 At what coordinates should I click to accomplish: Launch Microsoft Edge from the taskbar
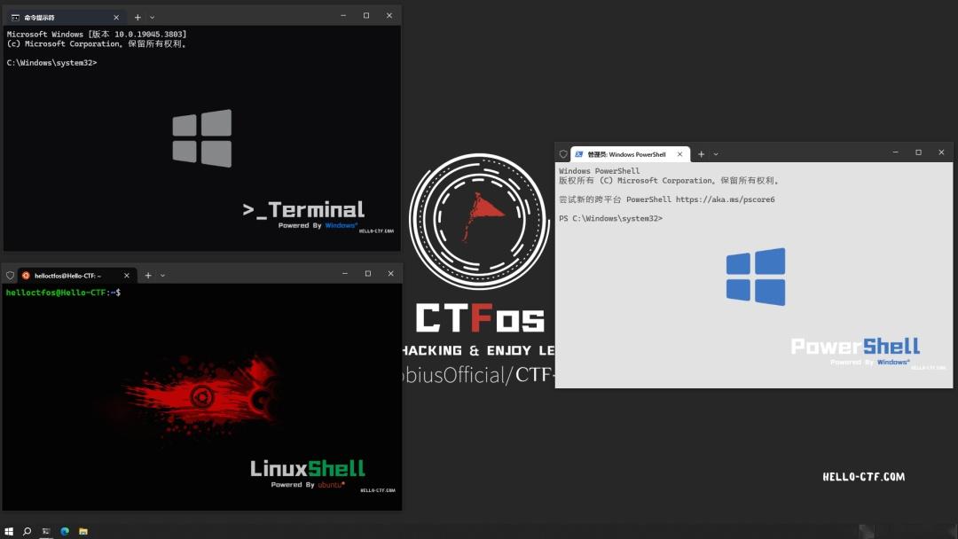click(64, 530)
